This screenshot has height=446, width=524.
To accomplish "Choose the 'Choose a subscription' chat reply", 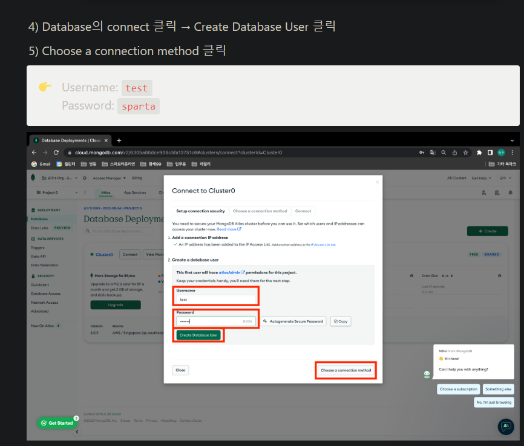I will (459, 389).
